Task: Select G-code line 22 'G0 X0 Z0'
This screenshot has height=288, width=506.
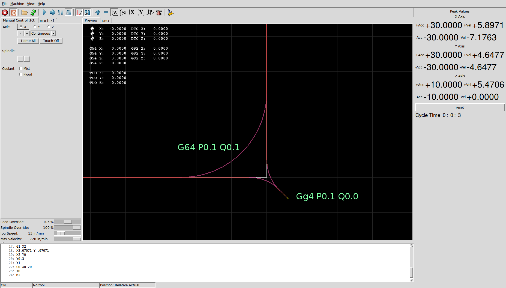Action: point(24,267)
